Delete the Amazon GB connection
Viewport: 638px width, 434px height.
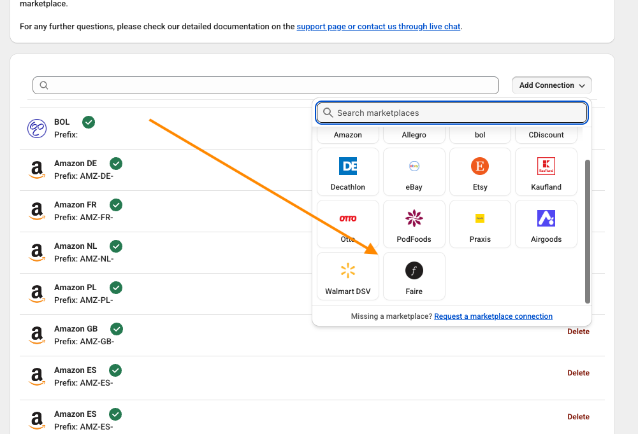click(578, 332)
